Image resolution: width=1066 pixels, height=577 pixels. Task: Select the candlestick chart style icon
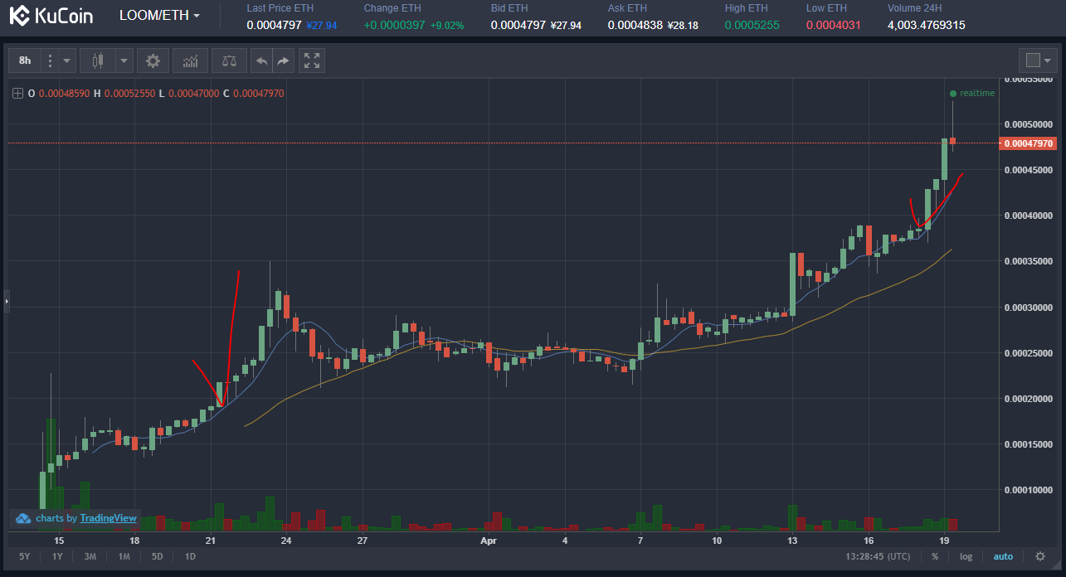pyautogui.click(x=99, y=61)
